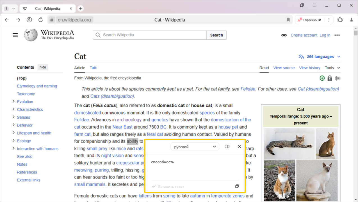
Task: Expand the Evolution section in contents
Action: tap(13, 102)
